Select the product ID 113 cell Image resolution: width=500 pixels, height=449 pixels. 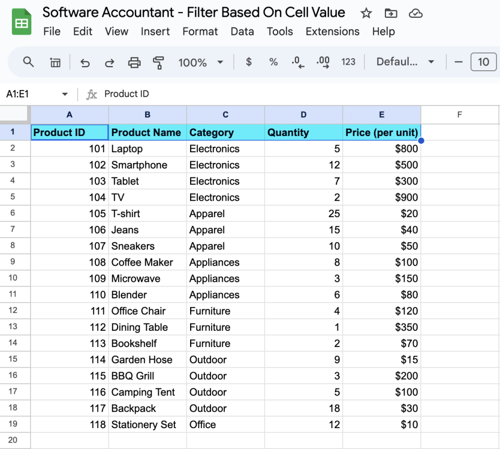click(69, 343)
